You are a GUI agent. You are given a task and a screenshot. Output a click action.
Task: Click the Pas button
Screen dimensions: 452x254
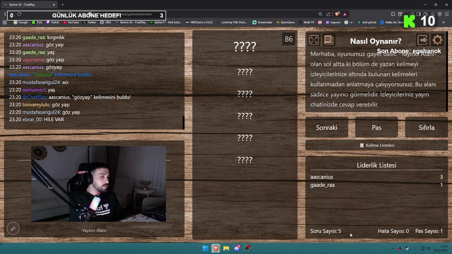tap(376, 128)
